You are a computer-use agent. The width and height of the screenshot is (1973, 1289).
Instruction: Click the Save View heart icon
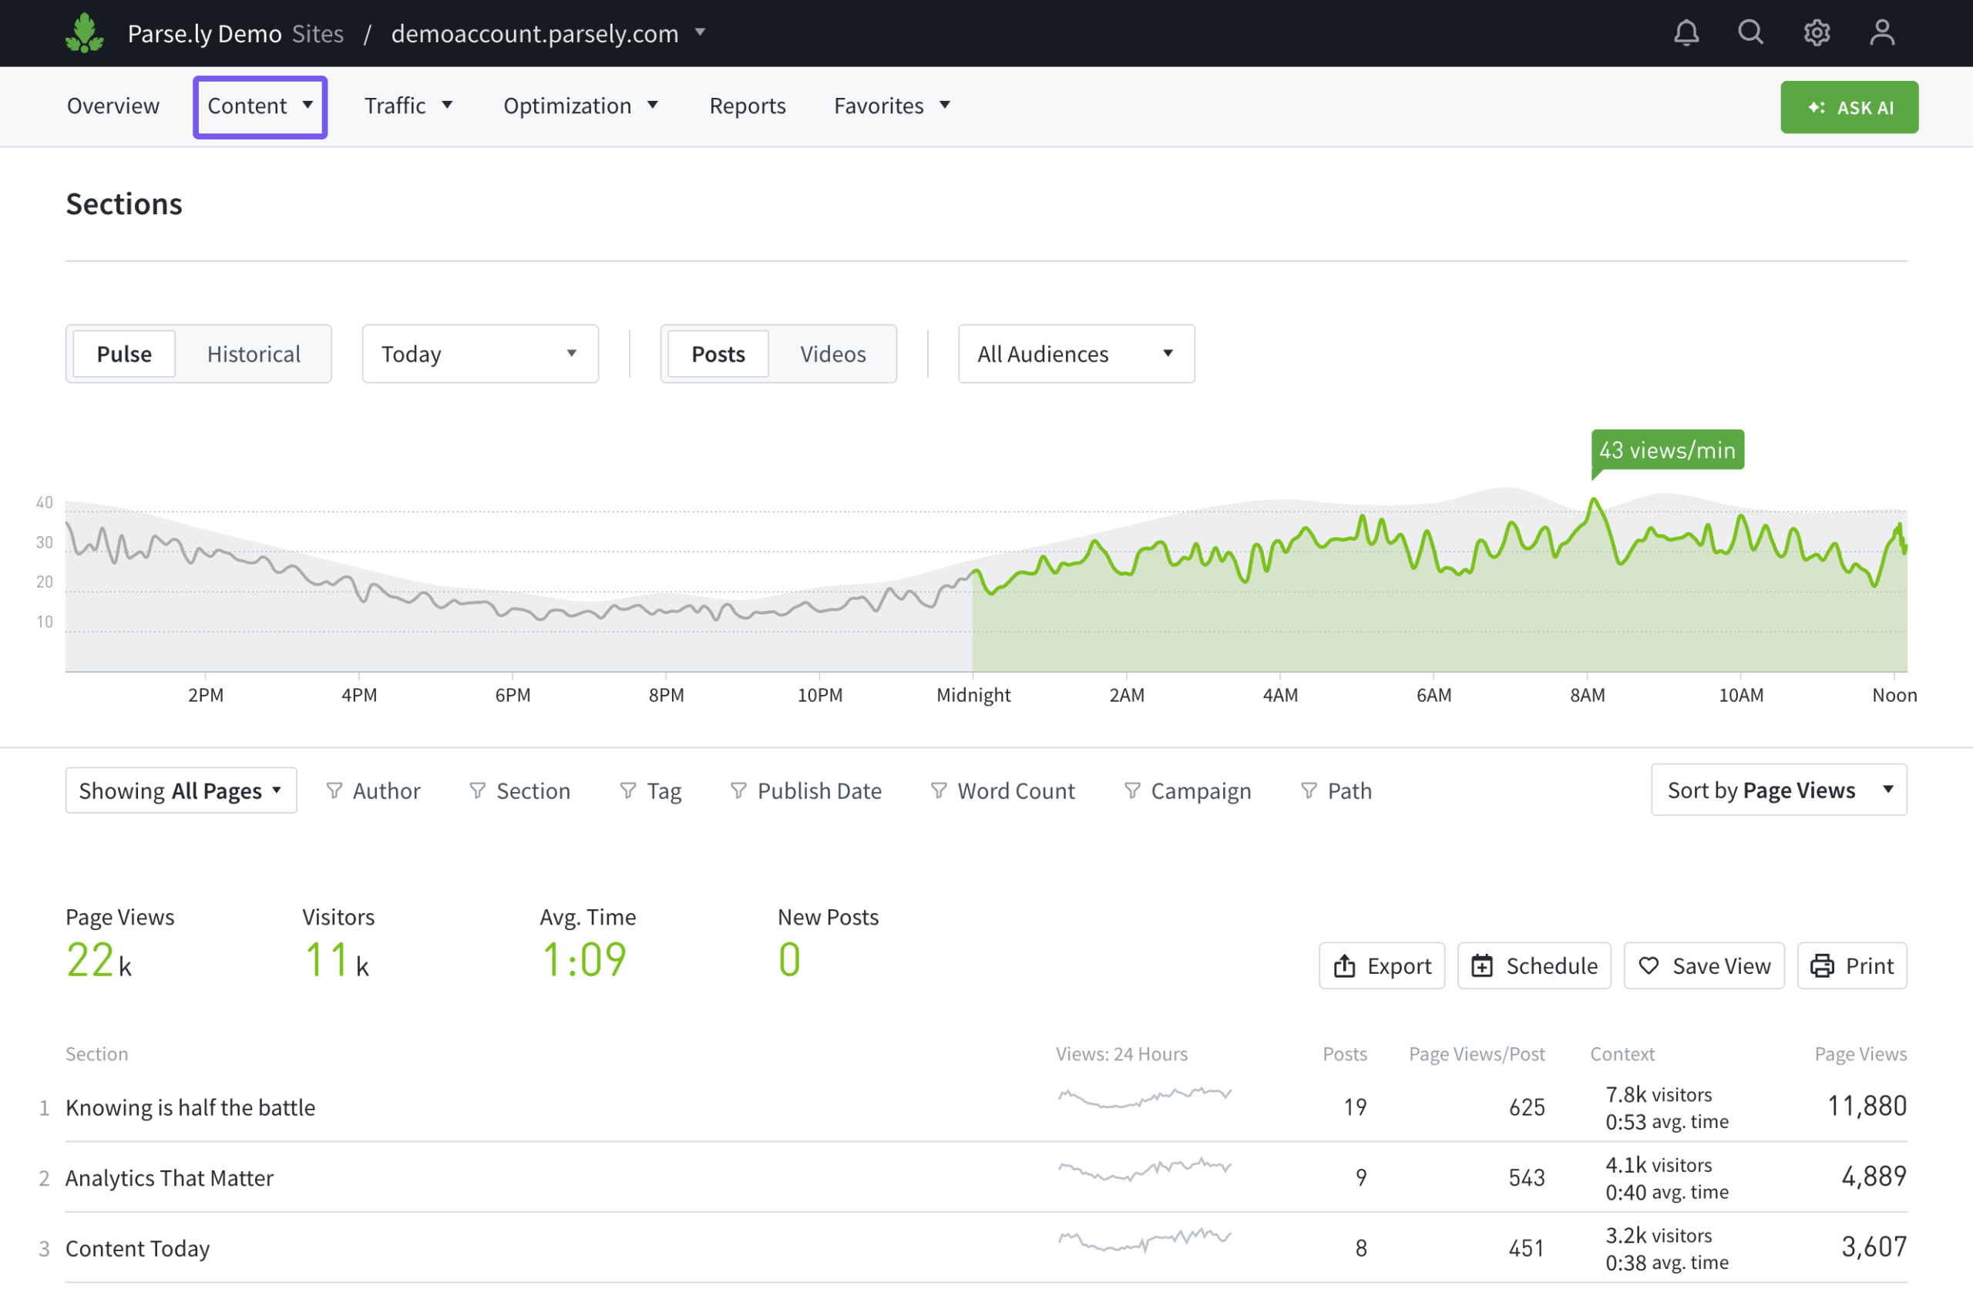tap(1649, 965)
